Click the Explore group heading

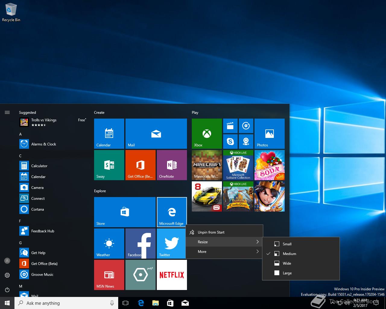[x=100, y=191]
